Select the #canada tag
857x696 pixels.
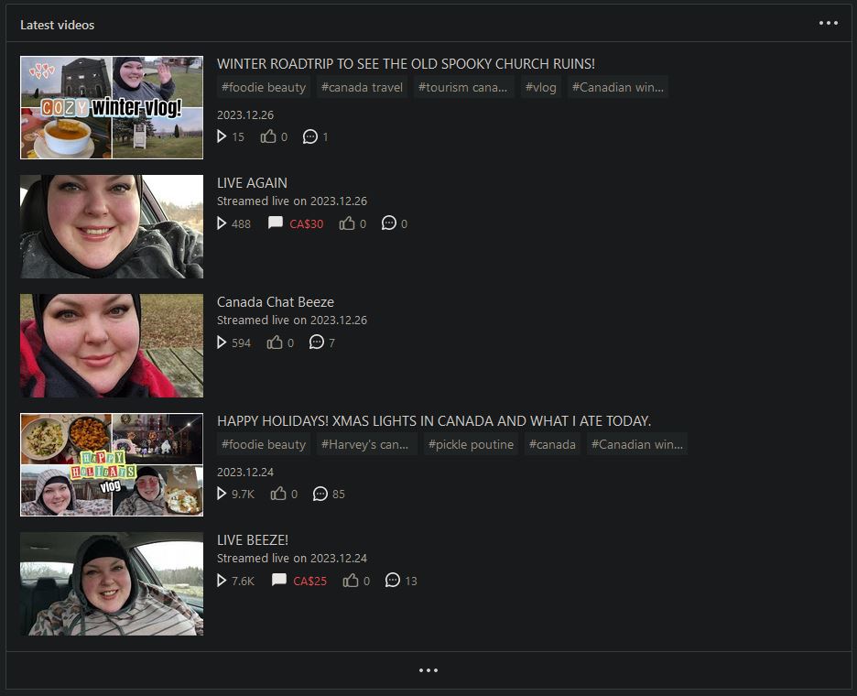552,444
